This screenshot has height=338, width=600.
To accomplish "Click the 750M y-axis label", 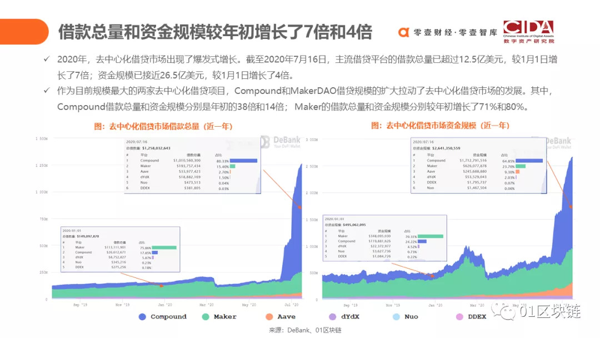I will 43,219.
